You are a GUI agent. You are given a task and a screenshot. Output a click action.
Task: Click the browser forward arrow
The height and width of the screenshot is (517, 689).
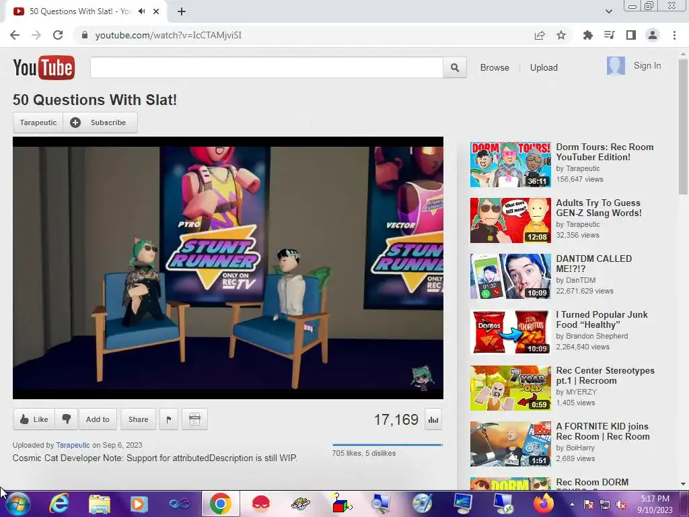tap(36, 35)
